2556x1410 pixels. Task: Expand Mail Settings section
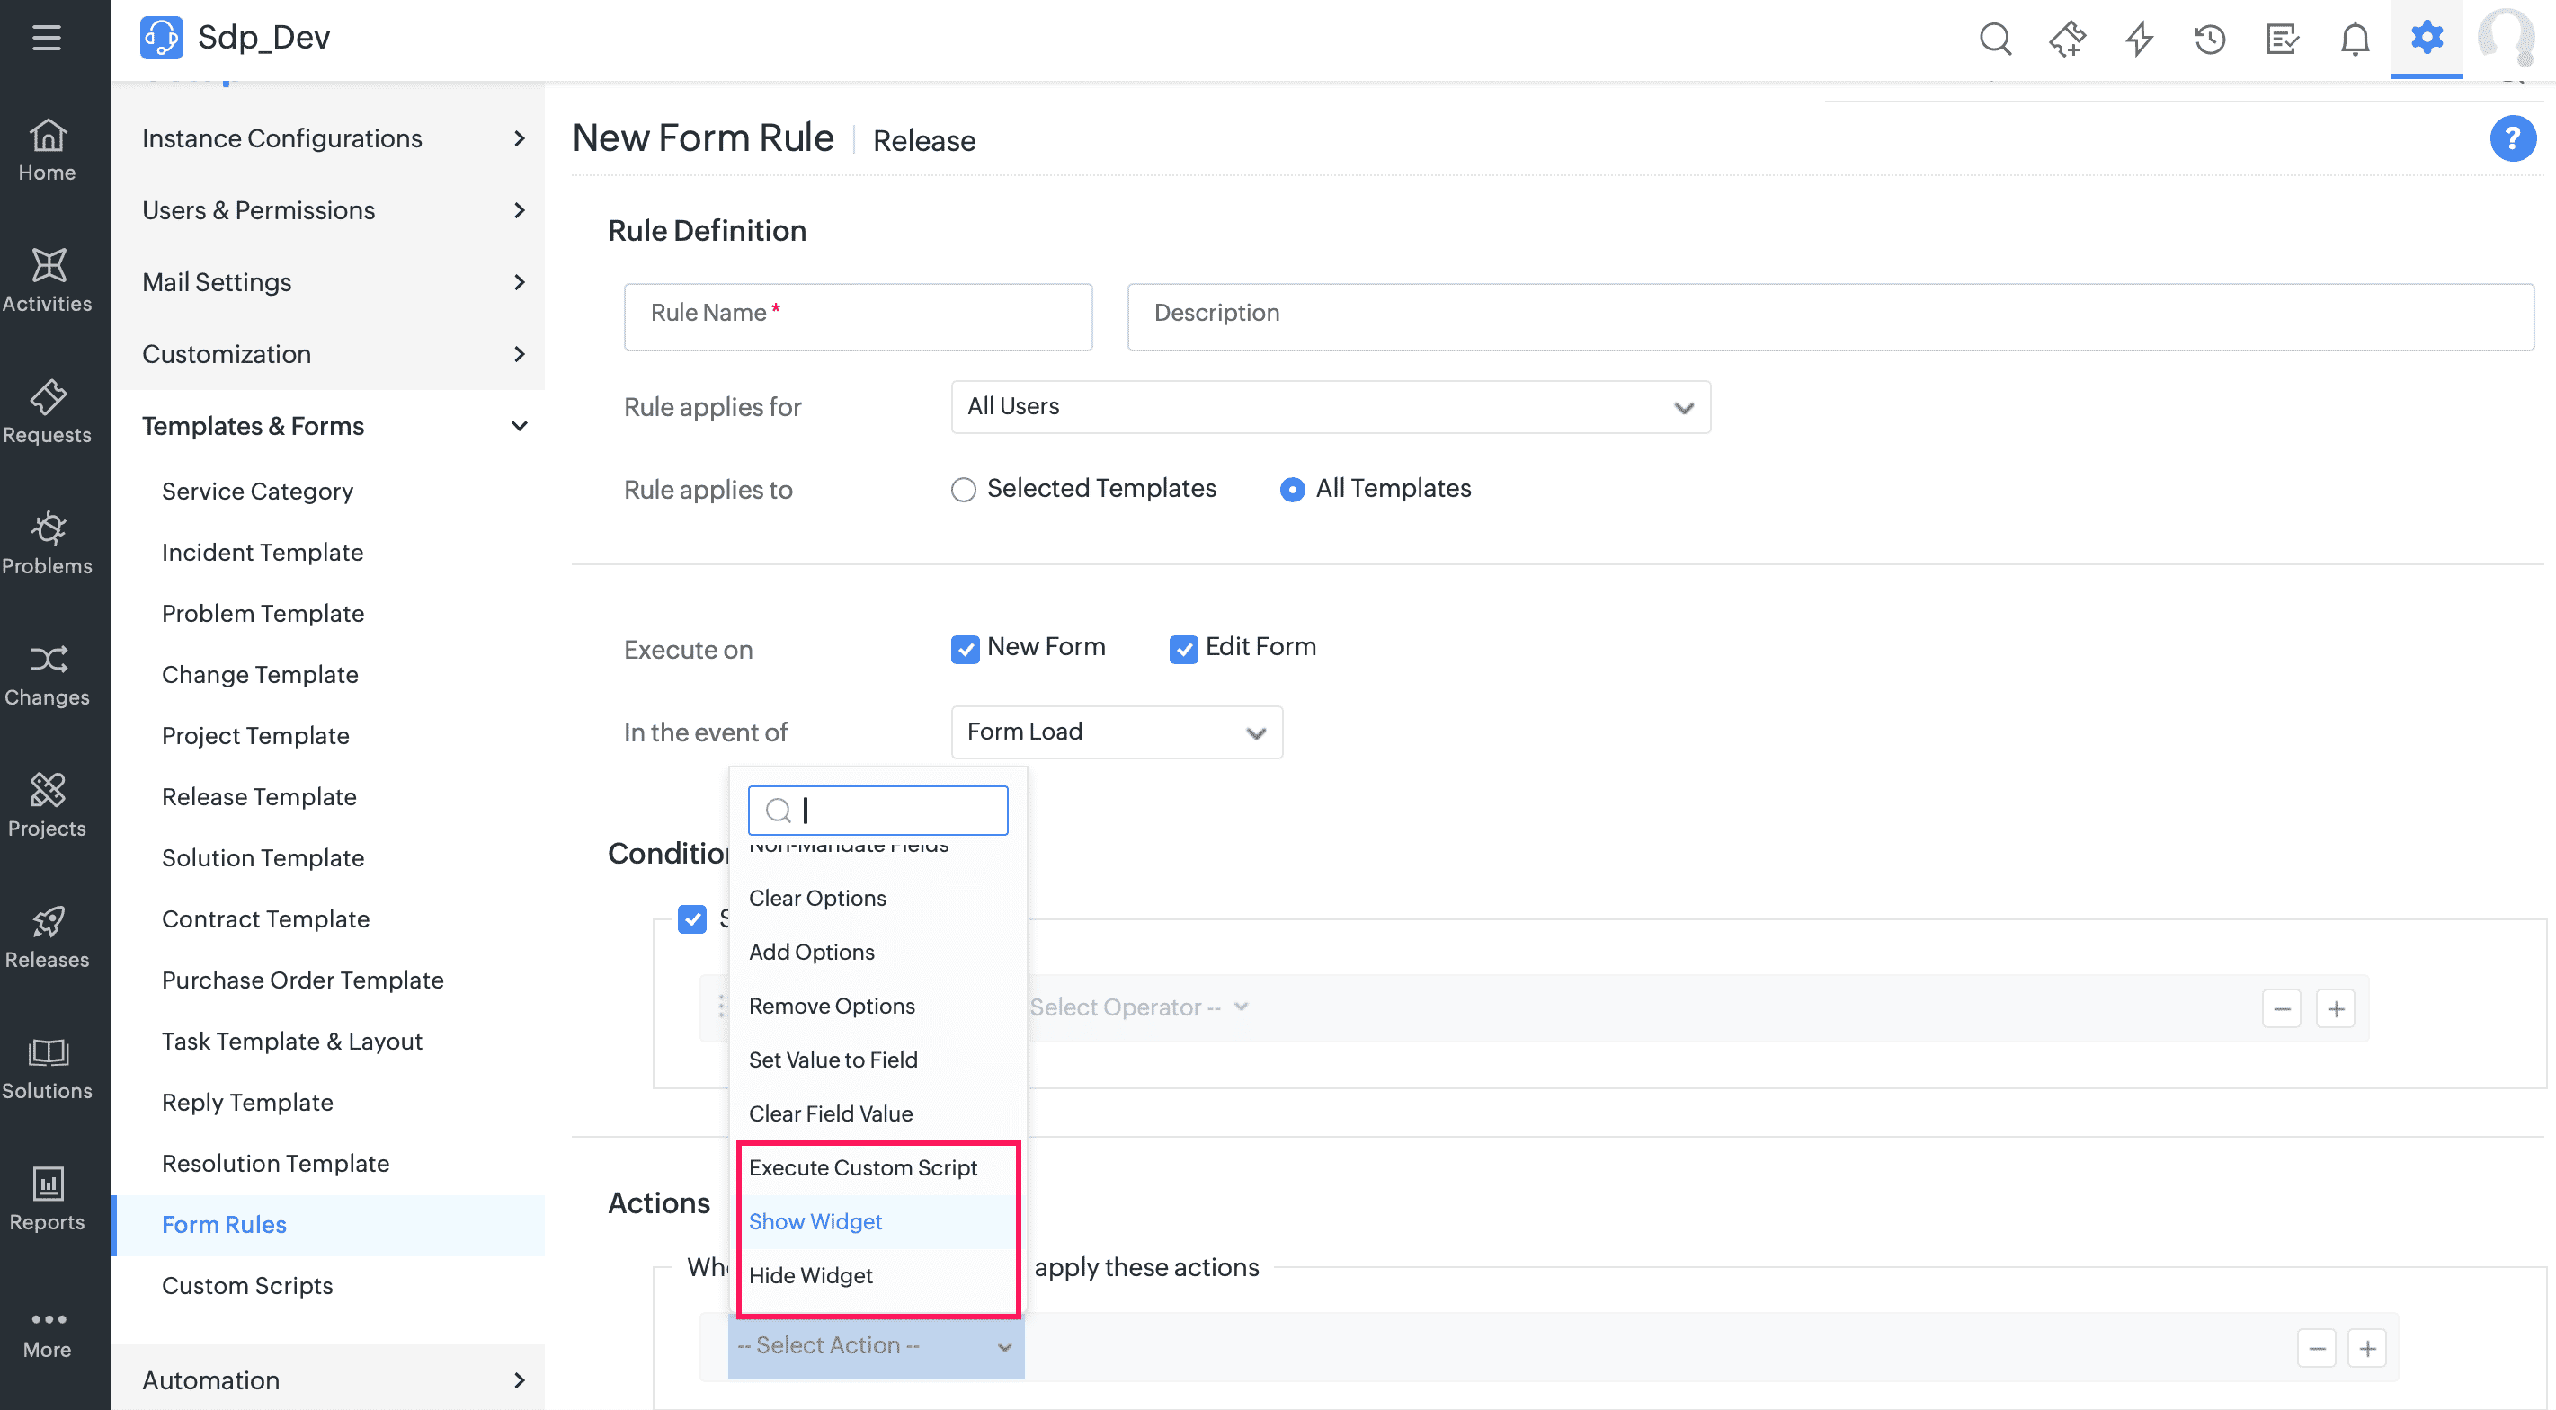pyautogui.click(x=328, y=281)
